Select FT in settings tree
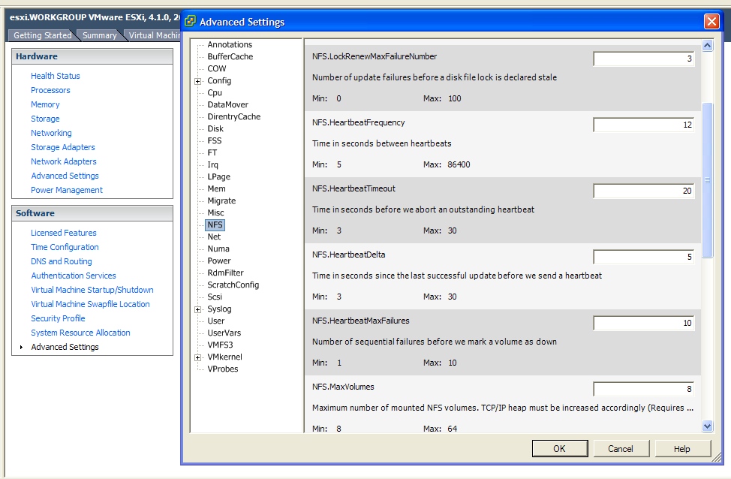The height and width of the screenshot is (479, 731). [212, 153]
